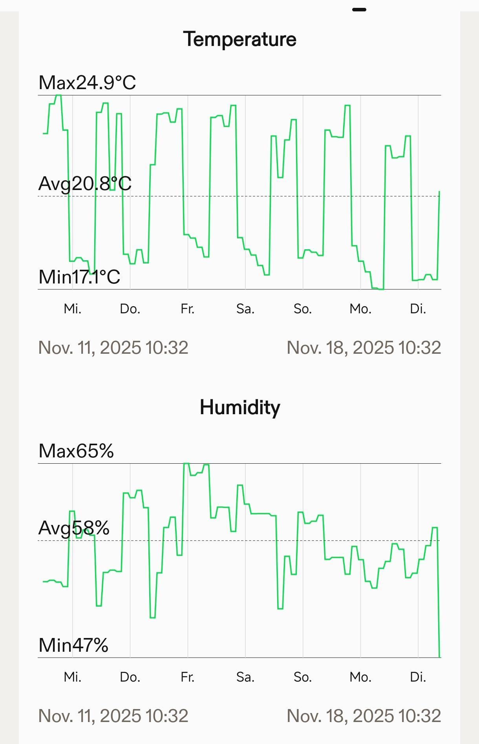This screenshot has height=744, width=479.
Task: Select the Min 17.1°C temperature label
Action: point(79,277)
